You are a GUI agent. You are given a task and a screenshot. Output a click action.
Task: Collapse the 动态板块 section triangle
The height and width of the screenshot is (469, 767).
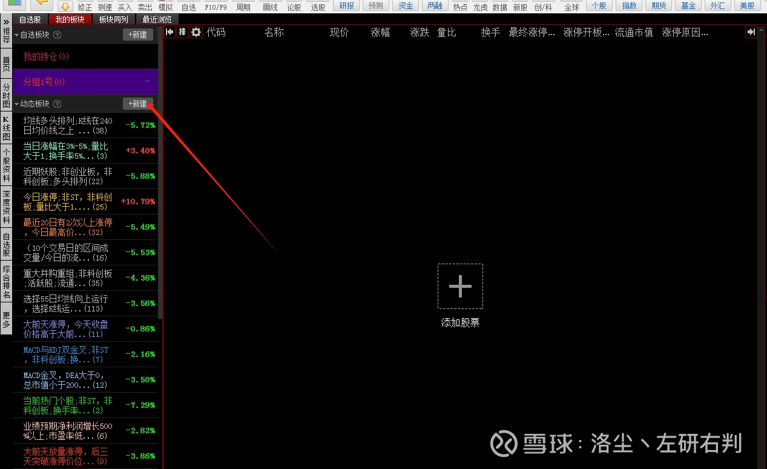click(17, 104)
